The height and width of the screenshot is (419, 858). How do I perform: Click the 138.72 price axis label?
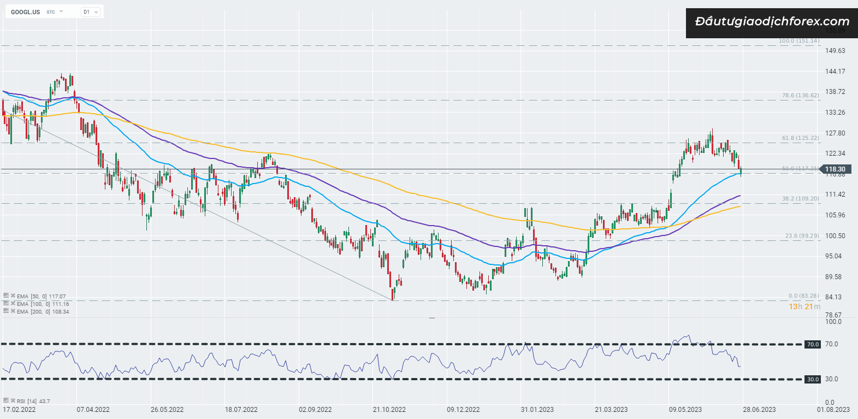pyautogui.click(x=835, y=92)
